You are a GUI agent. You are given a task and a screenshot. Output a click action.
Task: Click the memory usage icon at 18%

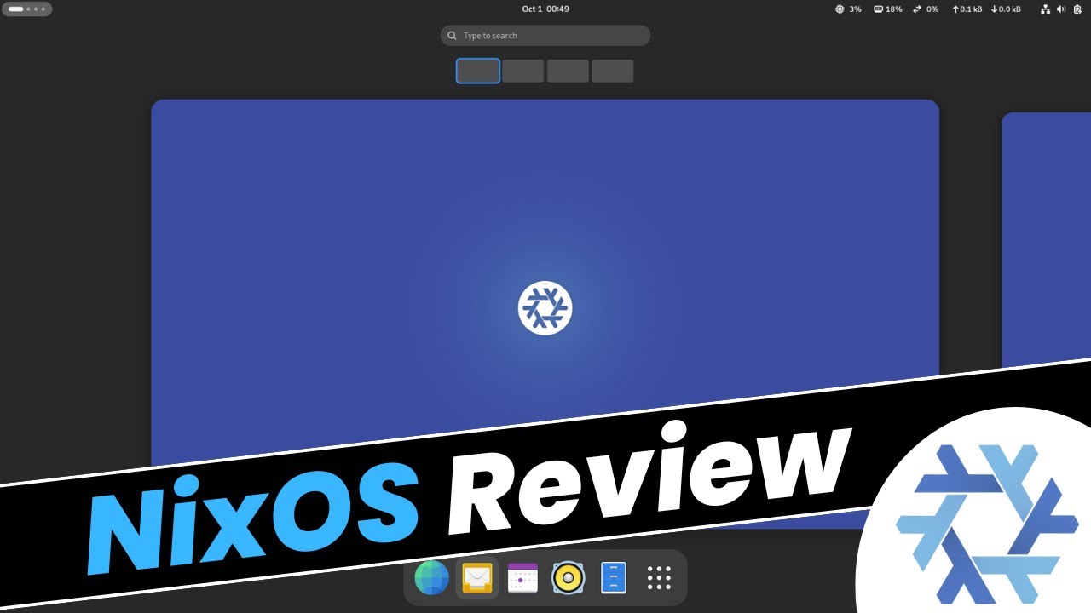pos(879,9)
